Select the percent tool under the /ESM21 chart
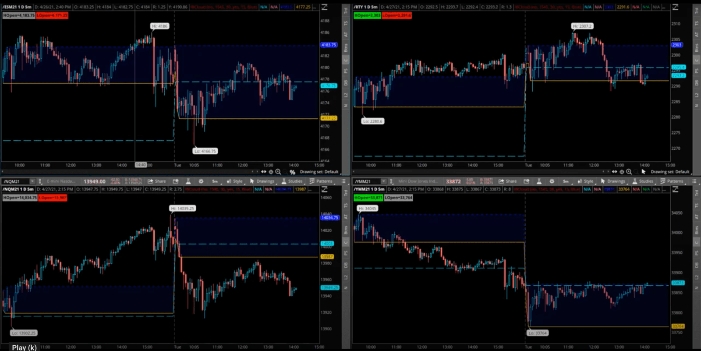This screenshot has height=351, width=701. [x=292, y=172]
